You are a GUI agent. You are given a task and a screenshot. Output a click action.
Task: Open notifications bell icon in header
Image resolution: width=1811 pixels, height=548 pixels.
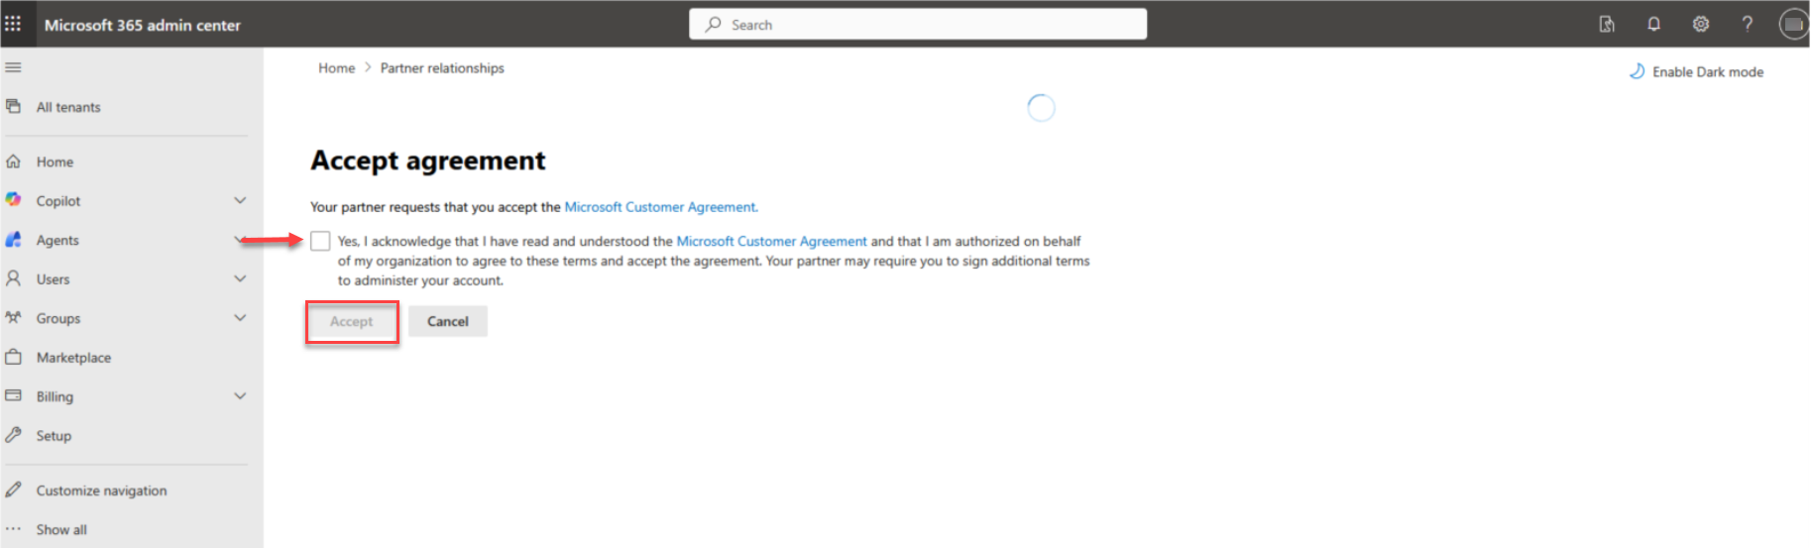point(1653,24)
